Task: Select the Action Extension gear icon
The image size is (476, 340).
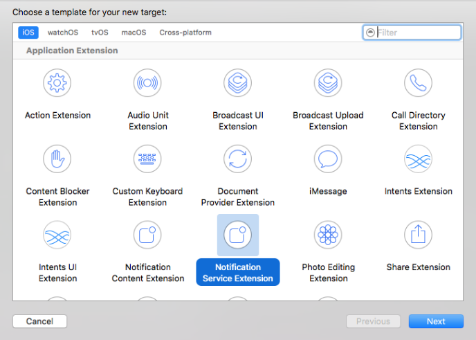Action: [x=58, y=83]
